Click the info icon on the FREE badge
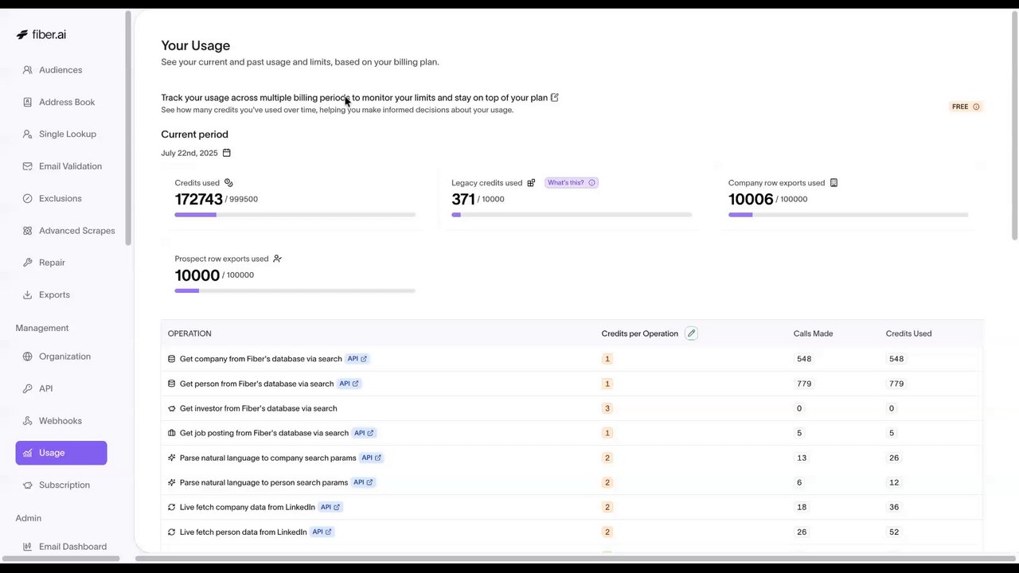 pos(976,107)
